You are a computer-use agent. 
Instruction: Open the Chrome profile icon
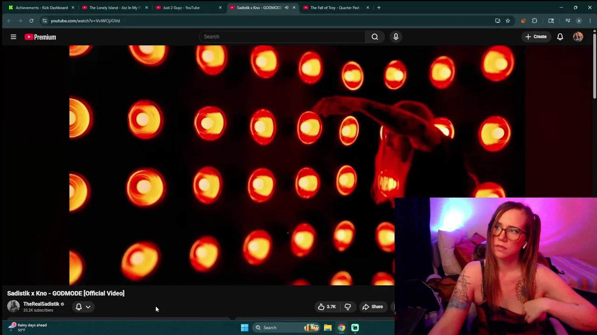579,20
